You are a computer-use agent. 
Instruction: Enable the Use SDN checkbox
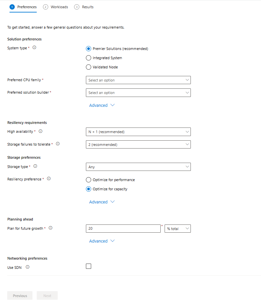pyautogui.click(x=88, y=266)
